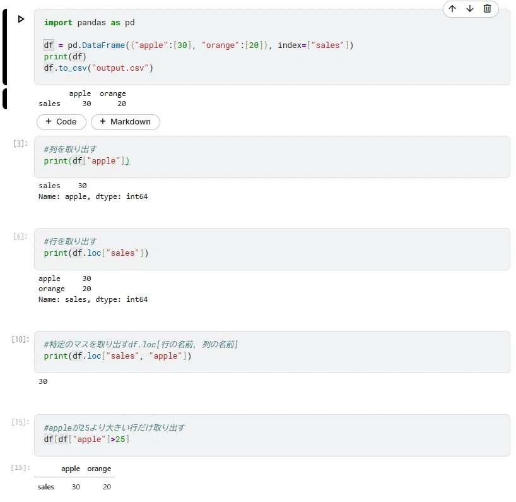Click the print(df) line in first cell
Image resolution: width=516 pixels, height=502 pixels.
65,57
